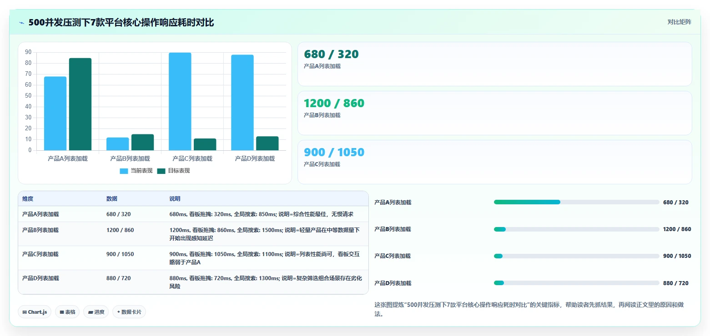Click the light blue bar for 产品C列表加载

(180, 101)
